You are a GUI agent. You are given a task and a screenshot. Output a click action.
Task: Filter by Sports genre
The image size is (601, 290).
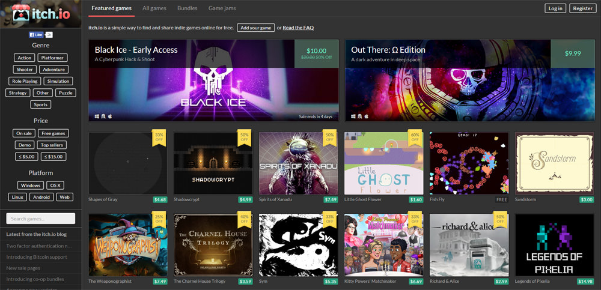tap(41, 104)
